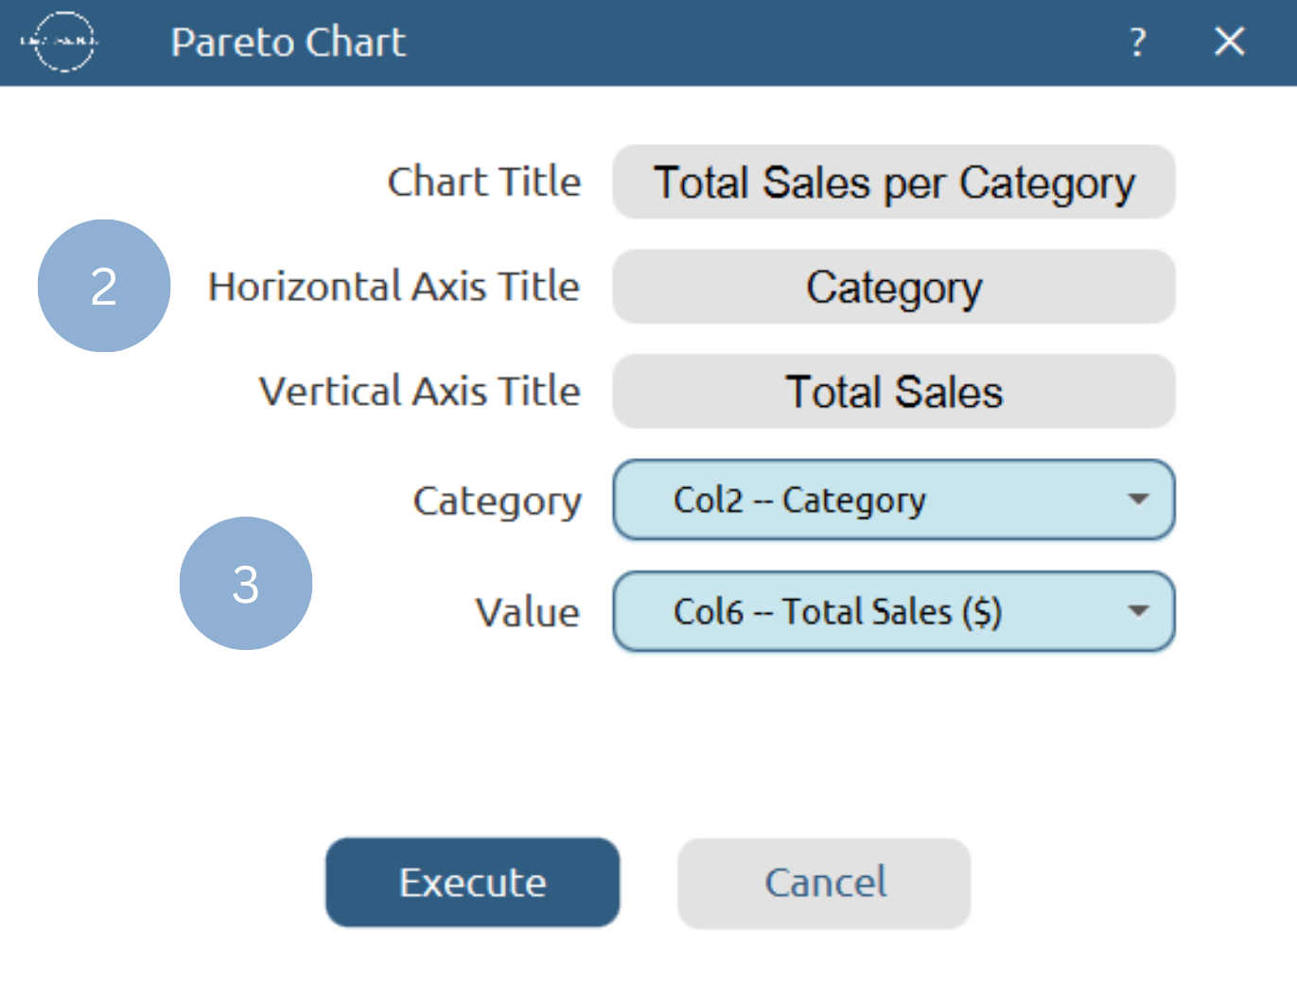Click the dropdown arrow beside Col6 -- Total Sales
Viewport: 1297px width, 1002px height.
tap(1139, 612)
